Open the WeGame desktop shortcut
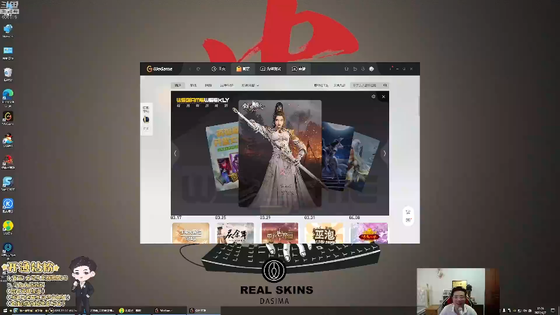560x315 pixels. coord(8,118)
